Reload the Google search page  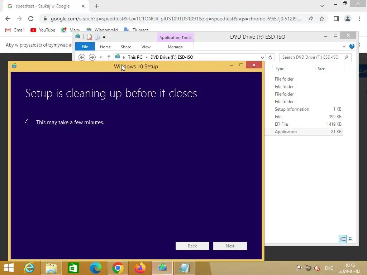tap(31, 19)
